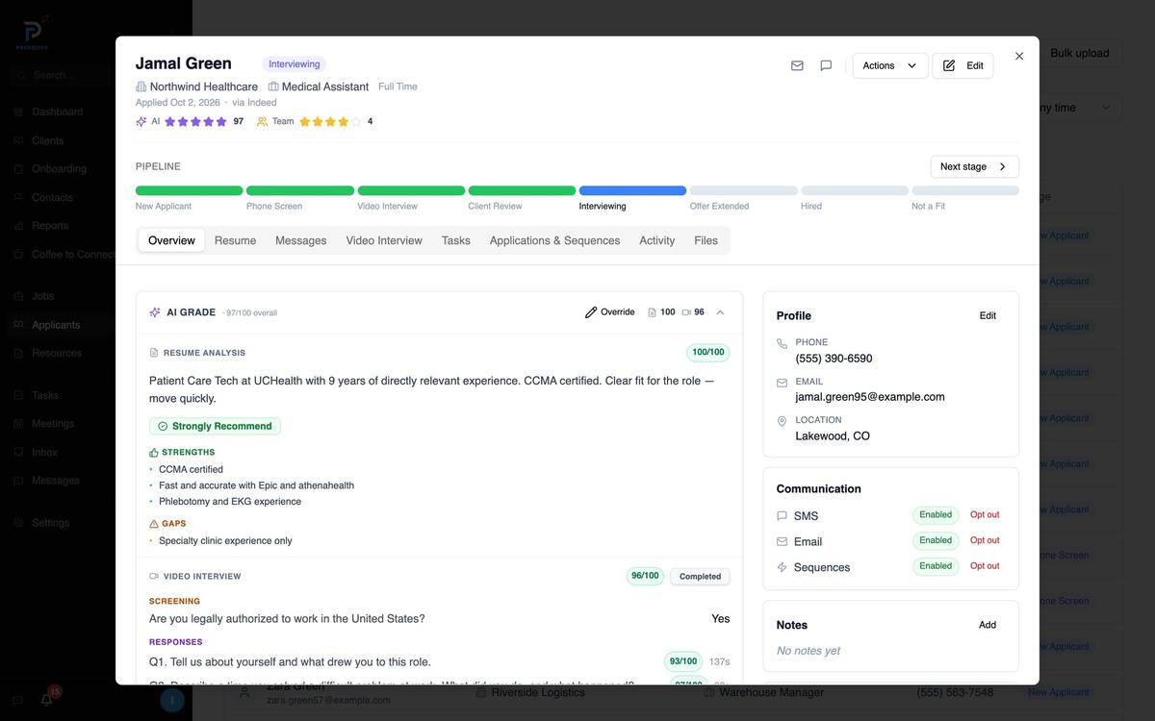The image size is (1155, 721).
Task: Click the Edit button with pencil icon
Action: [962, 65]
